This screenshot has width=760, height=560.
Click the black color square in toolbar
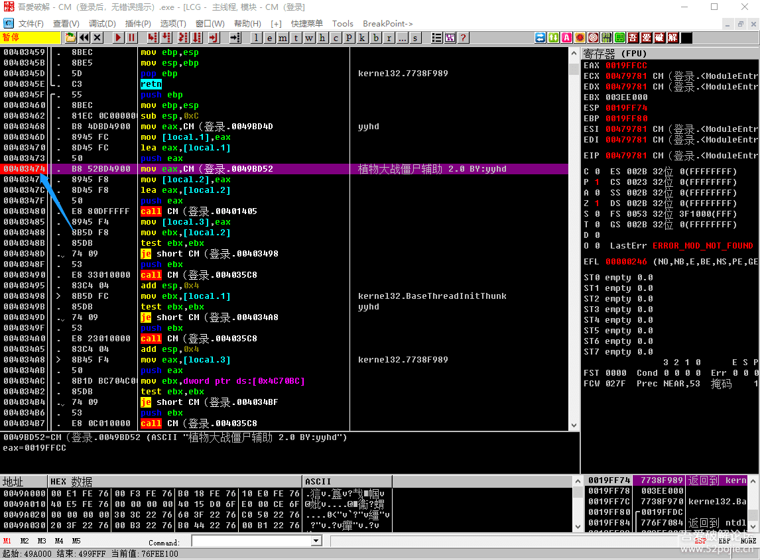tap(686, 38)
